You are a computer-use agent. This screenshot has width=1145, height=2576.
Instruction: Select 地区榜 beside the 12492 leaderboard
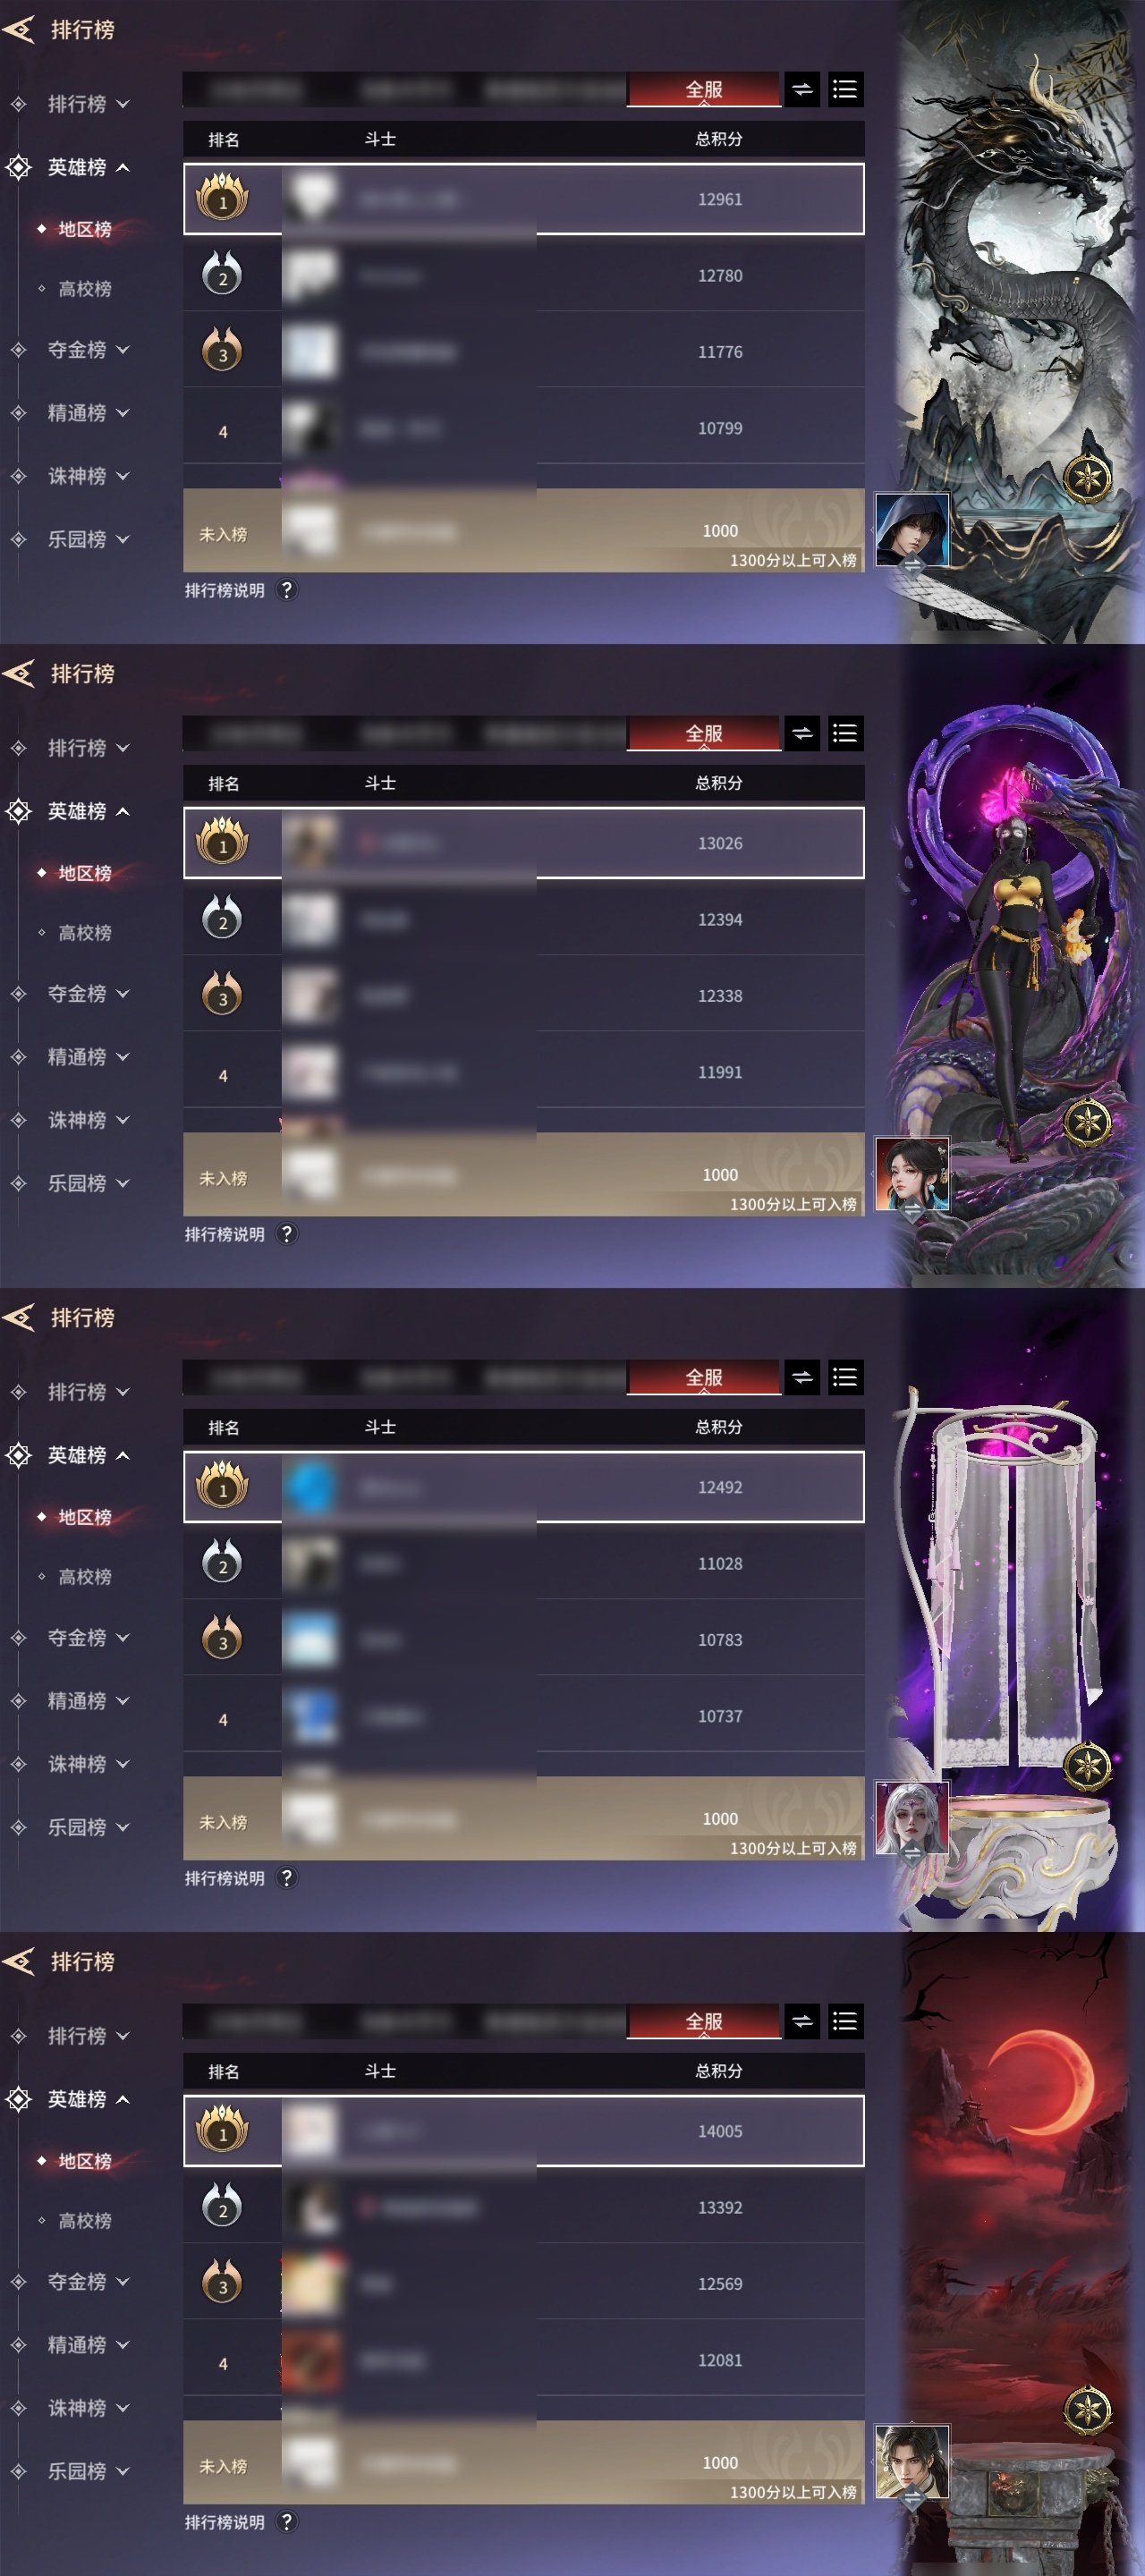coord(84,1517)
